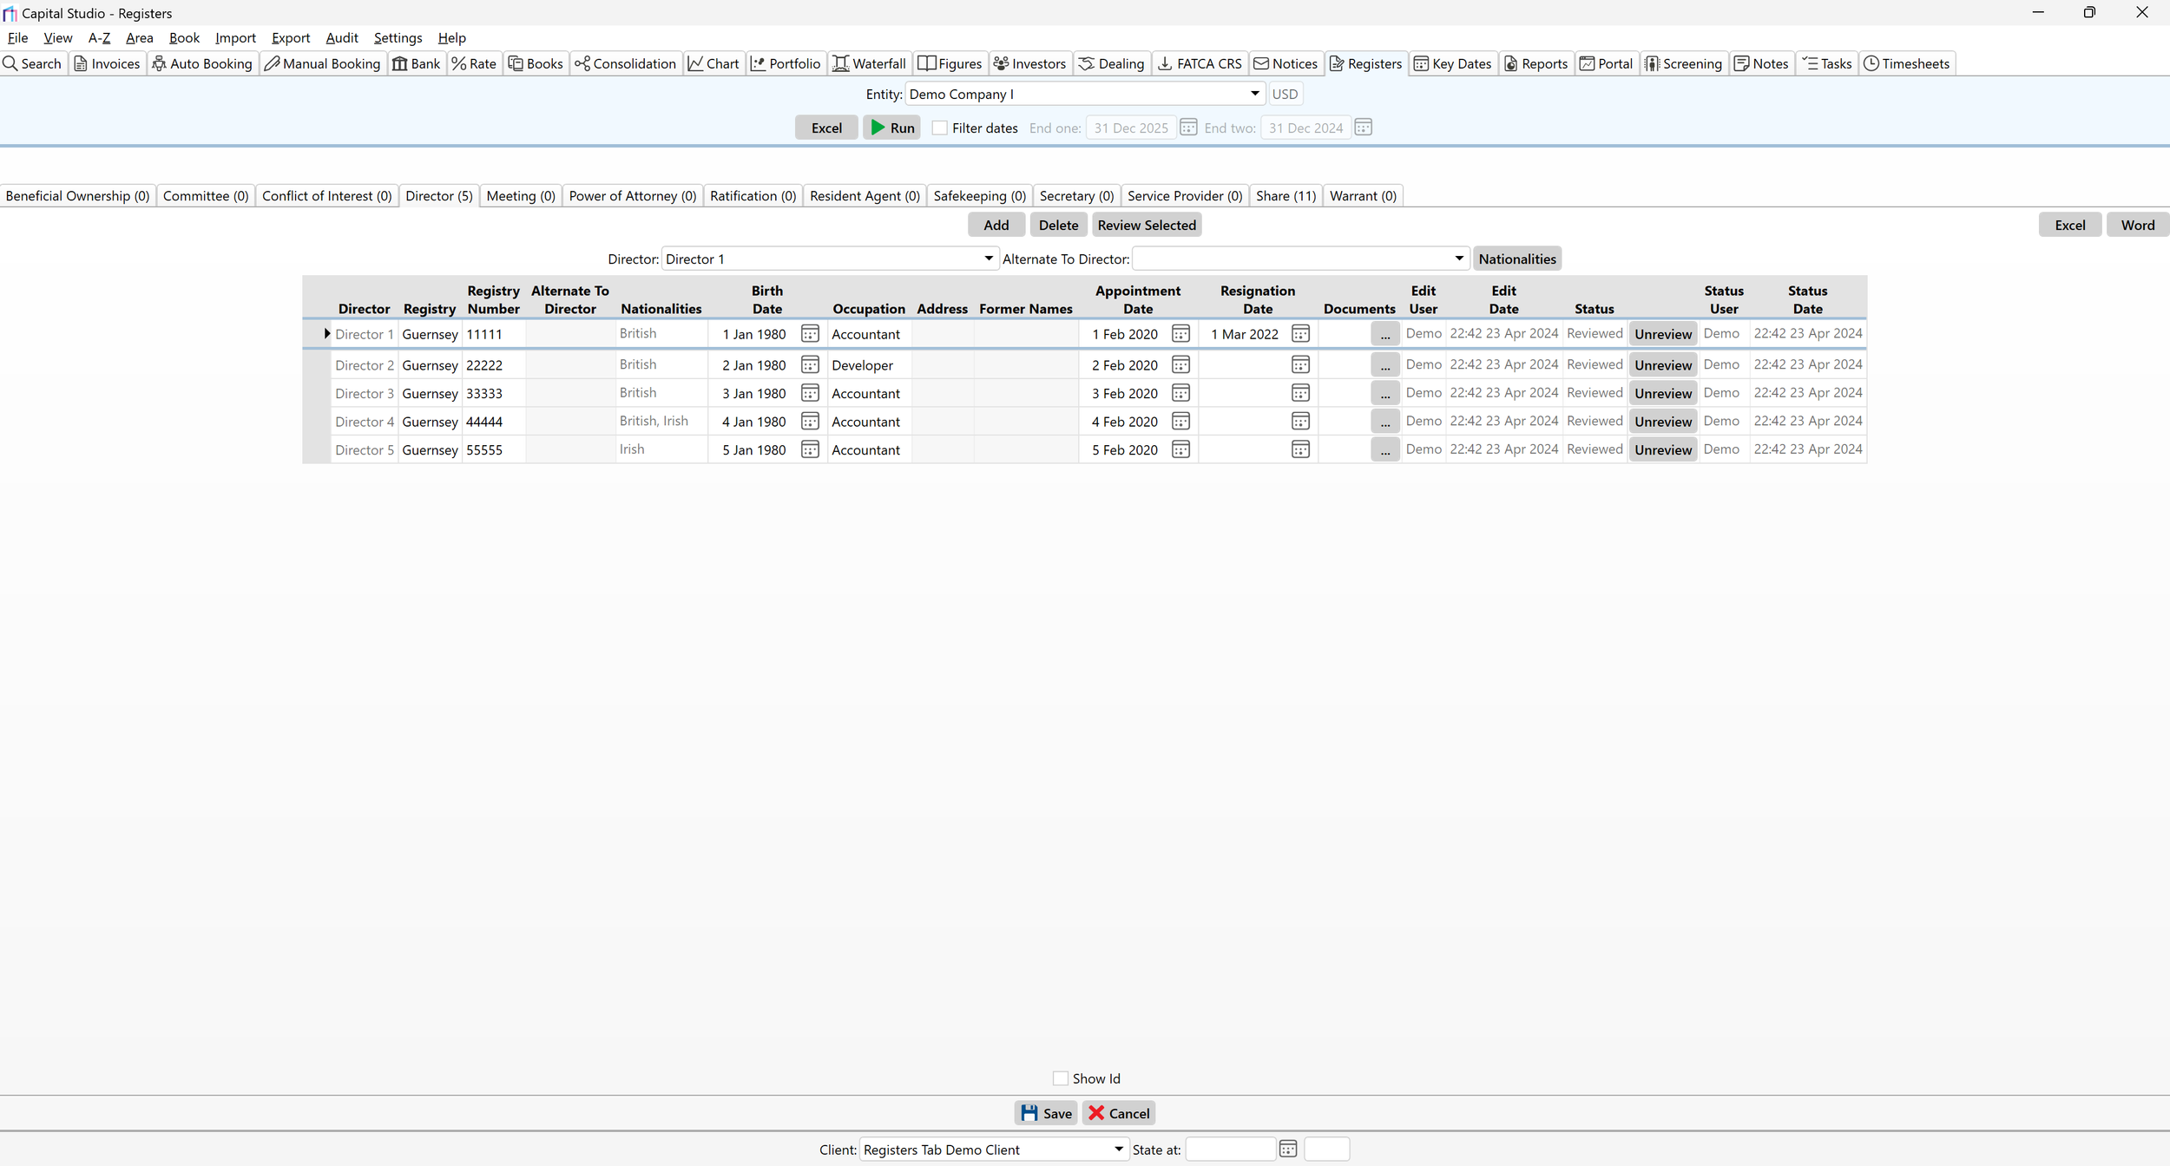
Task: Enable the Filter dates checkbox
Action: pyautogui.click(x=939, y=128)
